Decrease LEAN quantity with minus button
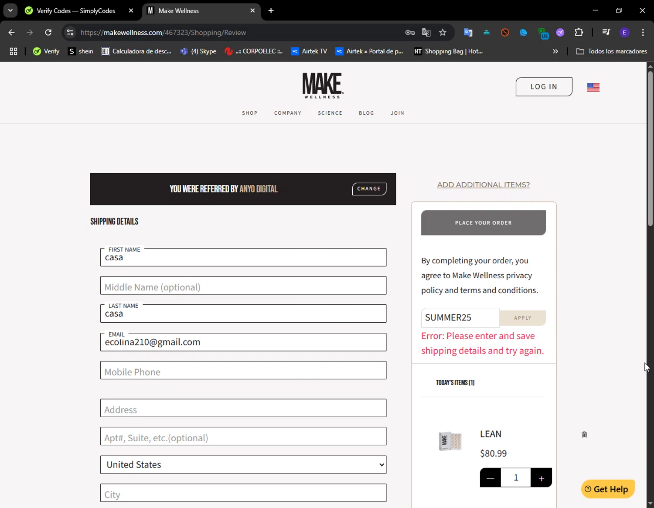Screen dimensions: 654x508 [490, 478]
